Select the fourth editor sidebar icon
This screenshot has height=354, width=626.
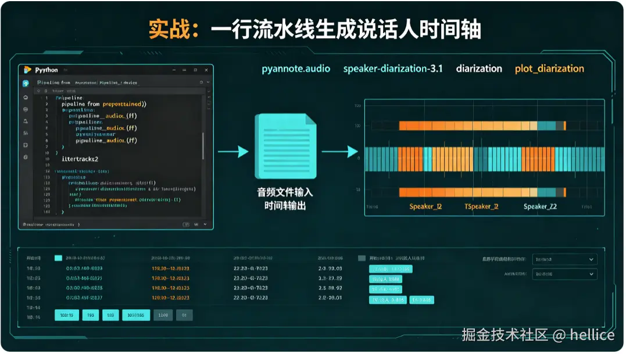coord(26,121)
